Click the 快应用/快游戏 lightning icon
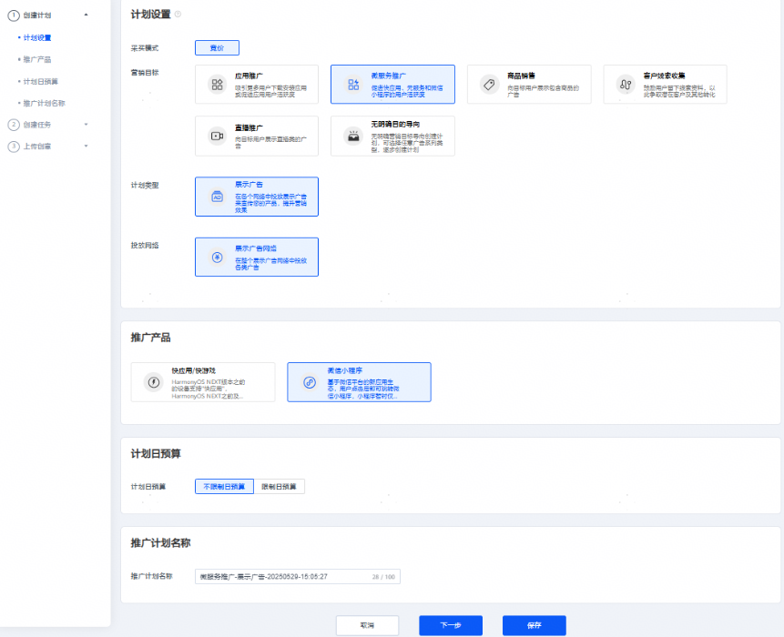Image resolution: width=784 pixels, height=637 pixels. [154, 382]
